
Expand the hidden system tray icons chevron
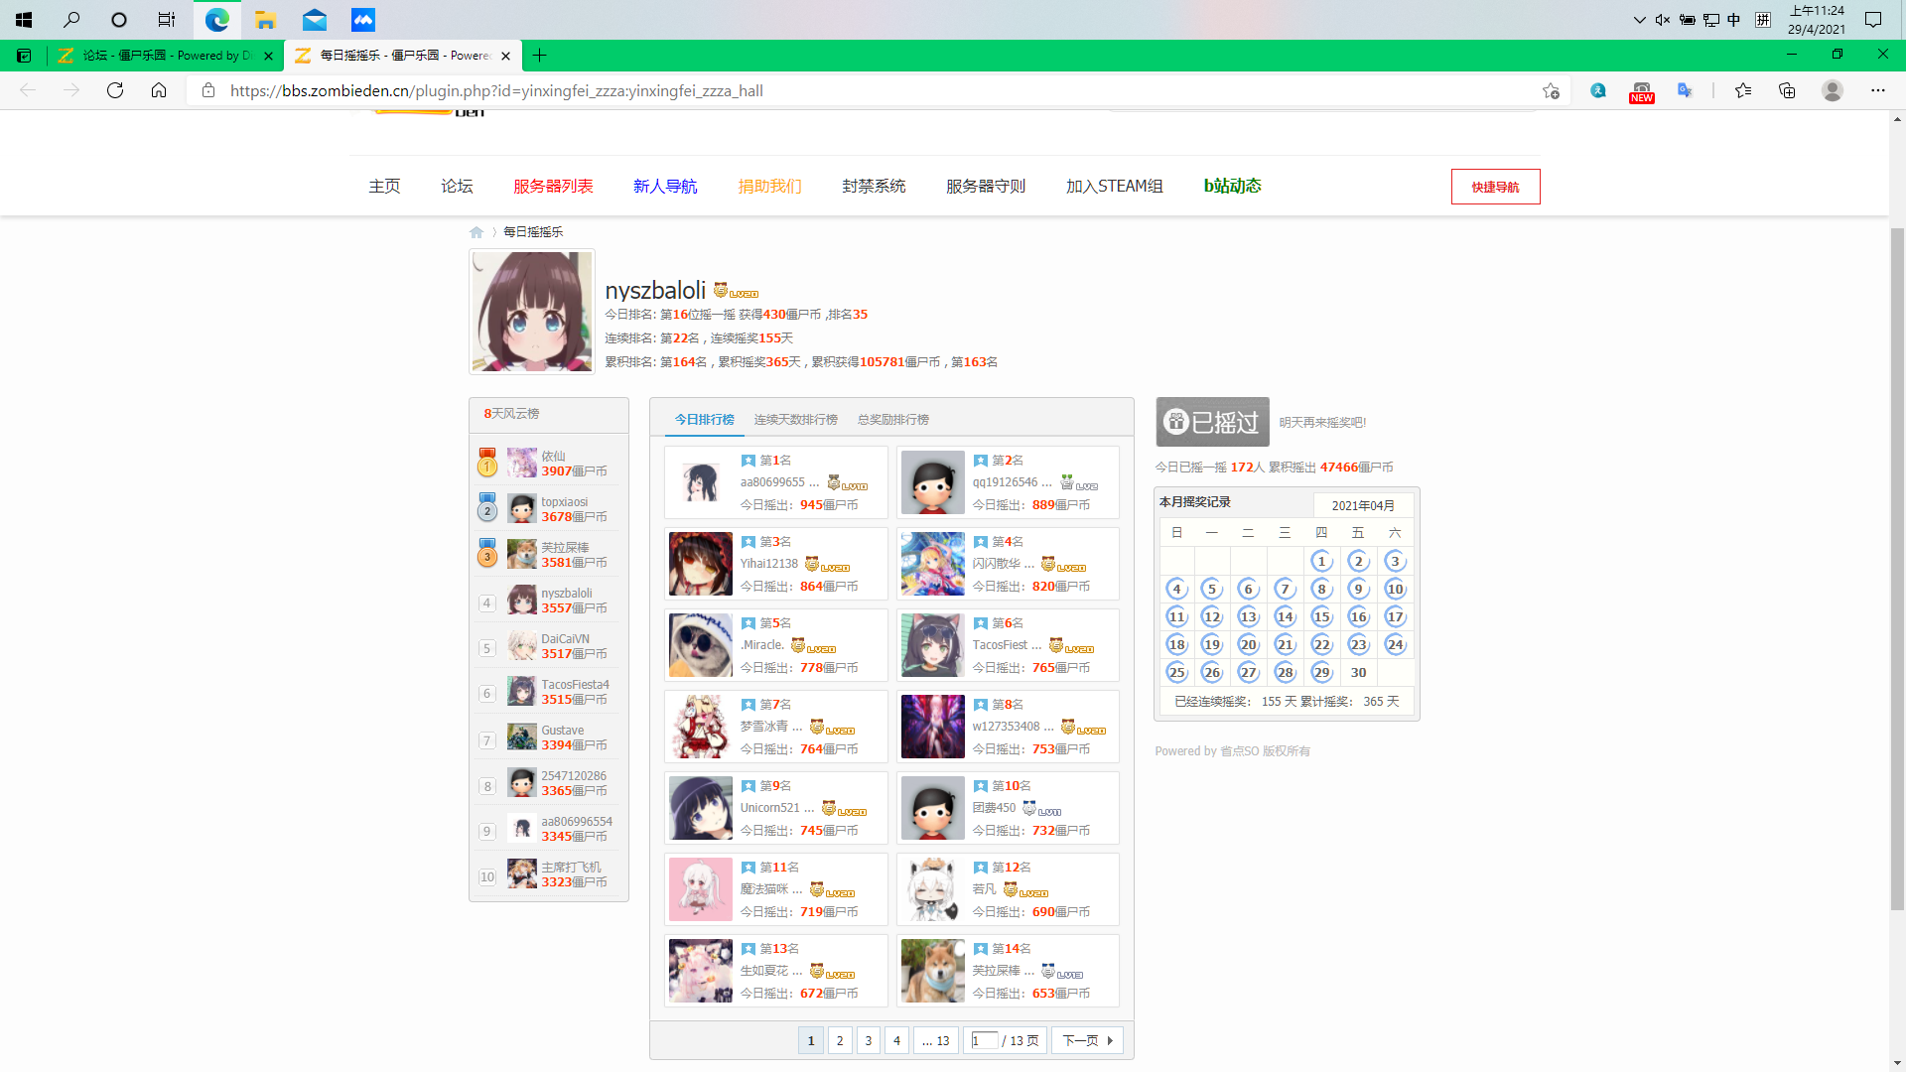1640,19
